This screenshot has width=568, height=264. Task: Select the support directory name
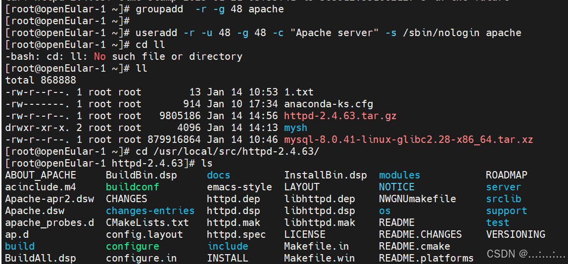pyautogui.click(x=507, y=211)
